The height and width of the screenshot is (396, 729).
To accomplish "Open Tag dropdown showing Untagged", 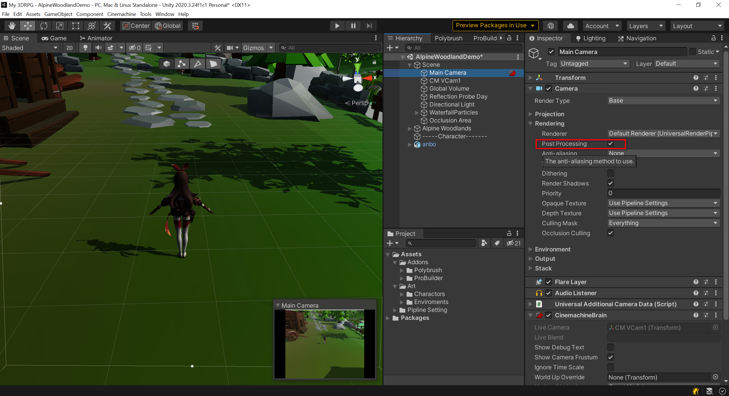I will (594, 64).
